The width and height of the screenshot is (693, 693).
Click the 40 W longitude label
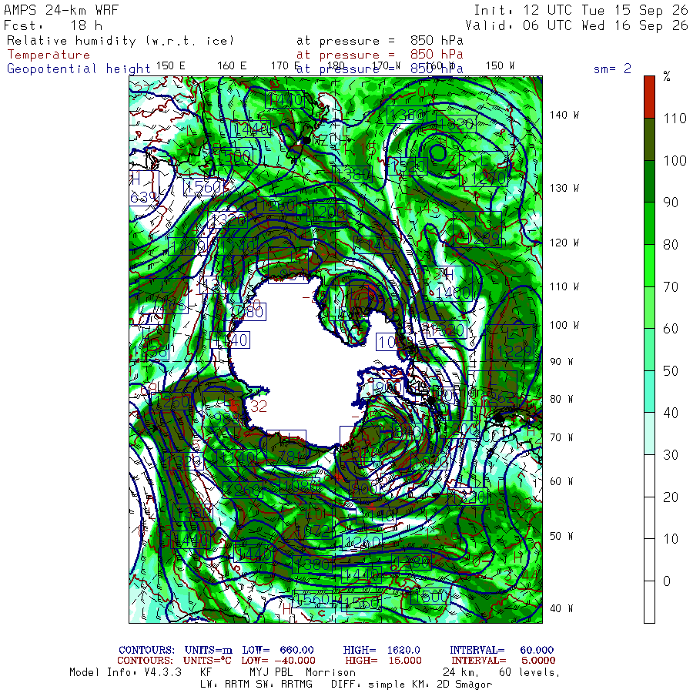pyautogui.click(x=561, y=608)
